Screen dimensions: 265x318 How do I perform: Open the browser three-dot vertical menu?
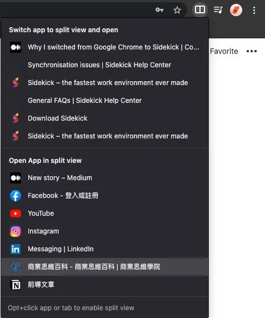[x=254, y=10]
